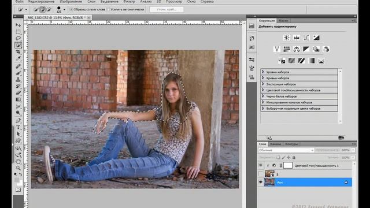Image resolution: width=370 pixels, height=208 pixels.
Task: Add a Black & White adjustment
Action: pyautogui.click(x=306, y=49)
